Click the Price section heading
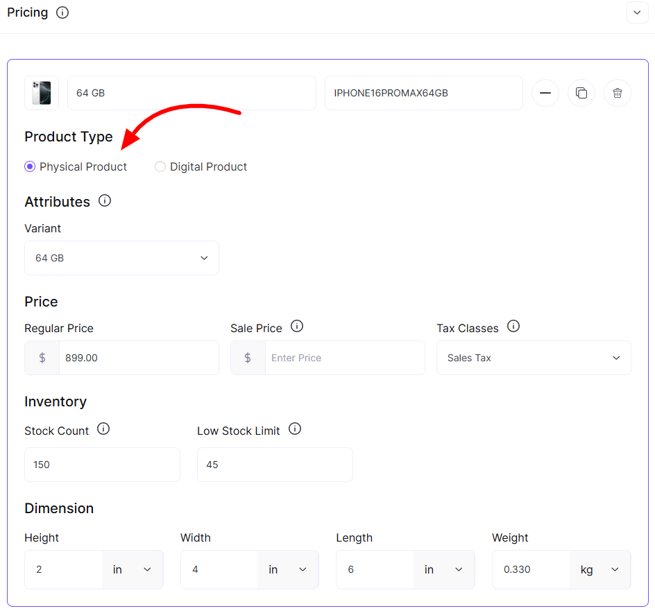The height and width of the screenshot is (613, 655). pyautogui.click(x=41, y=302)
